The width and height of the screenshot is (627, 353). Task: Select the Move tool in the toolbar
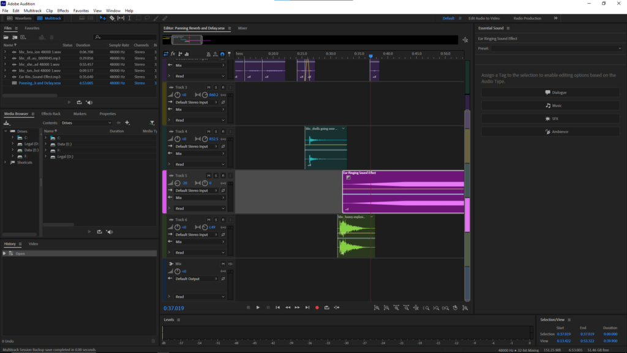tap(103, 18)
